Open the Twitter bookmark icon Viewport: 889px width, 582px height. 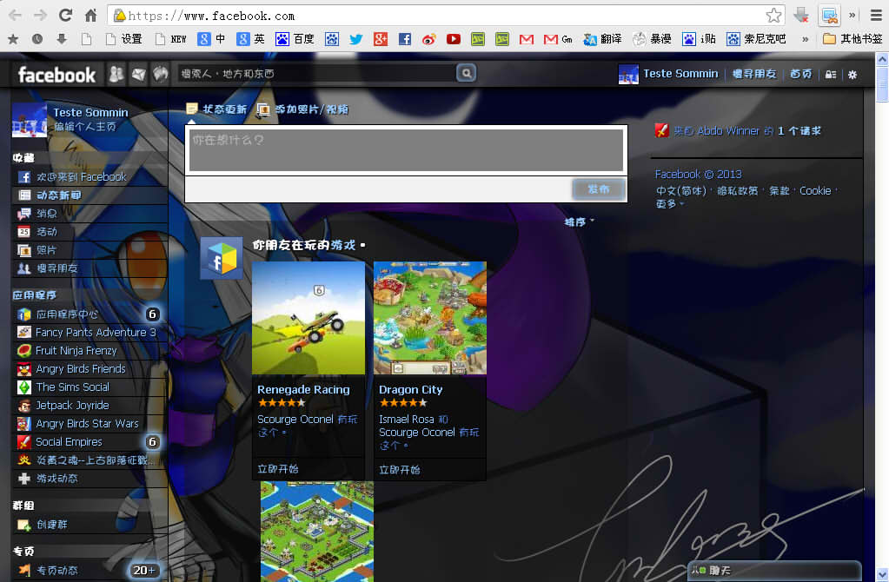pyautogui.click(x=356, y=39)
